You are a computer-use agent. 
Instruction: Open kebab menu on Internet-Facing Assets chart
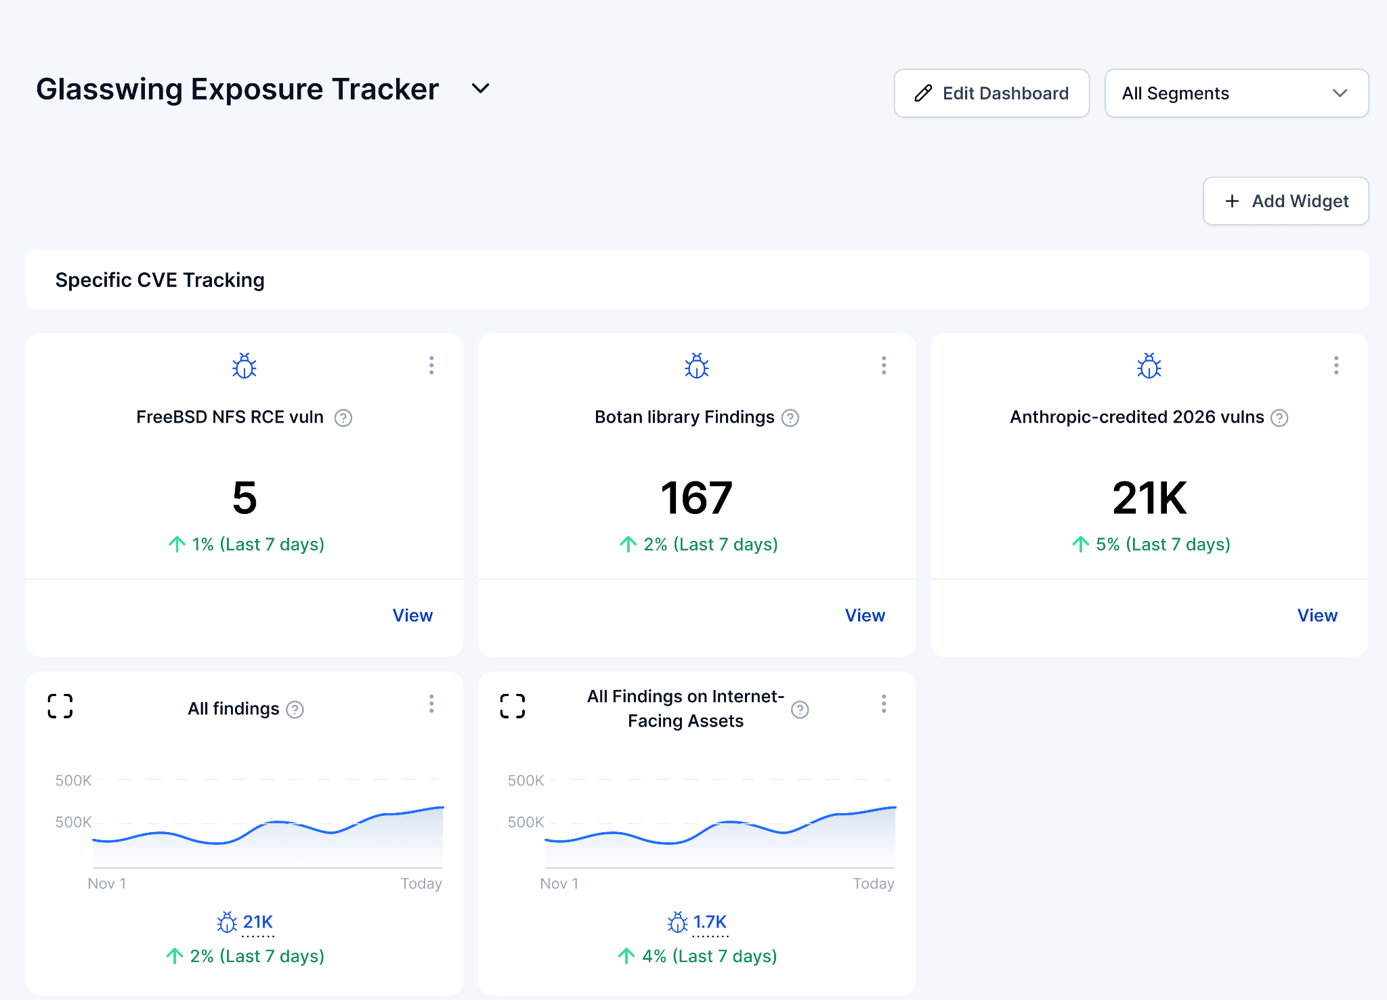pyautogui.click(x=884, y=704)
